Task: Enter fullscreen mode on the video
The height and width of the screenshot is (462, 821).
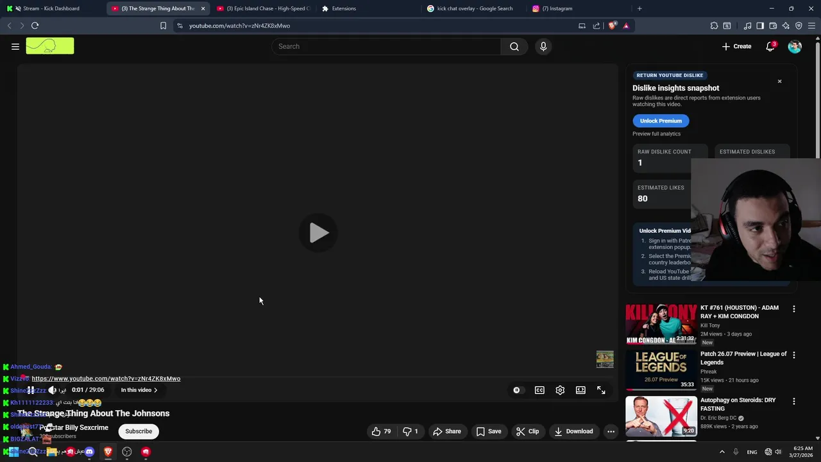Action: 601,390
